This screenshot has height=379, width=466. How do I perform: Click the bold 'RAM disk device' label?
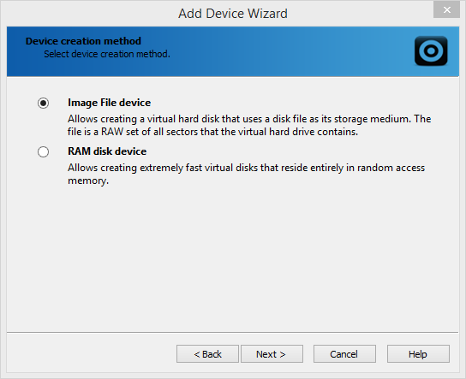coord(107,151)
